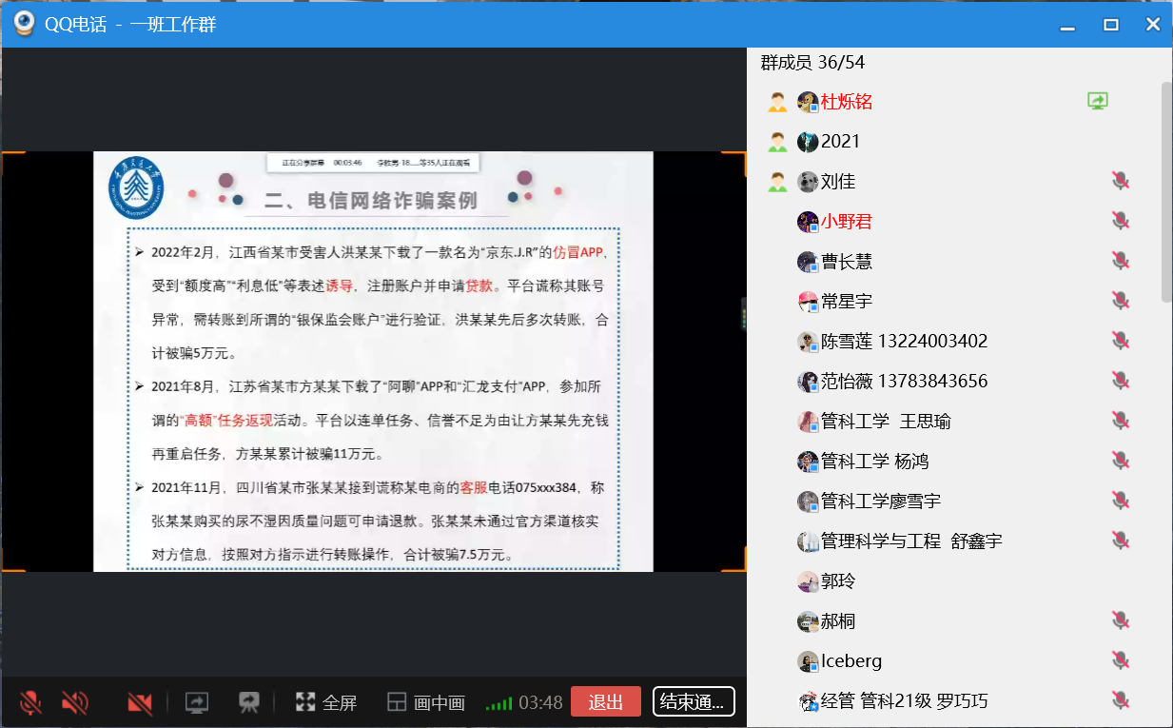
Task: Click the share screen icon in toolbar
Action: coord(197,702)
